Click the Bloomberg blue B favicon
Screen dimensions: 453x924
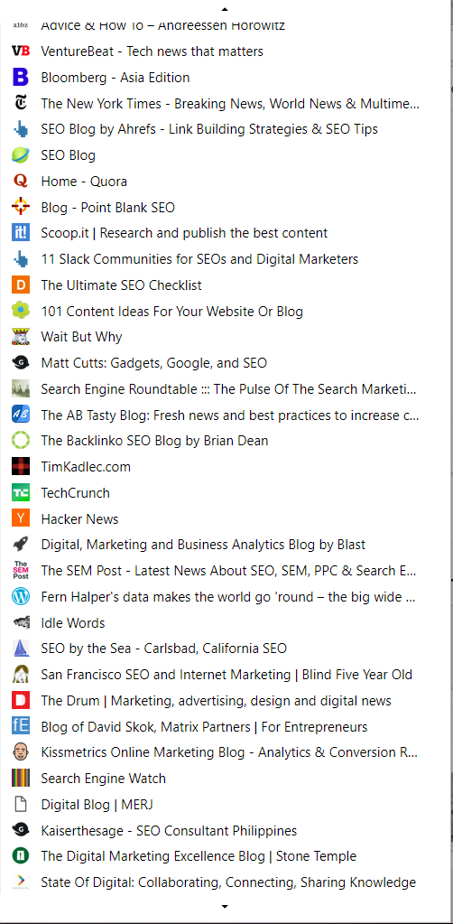click(21, 77)
